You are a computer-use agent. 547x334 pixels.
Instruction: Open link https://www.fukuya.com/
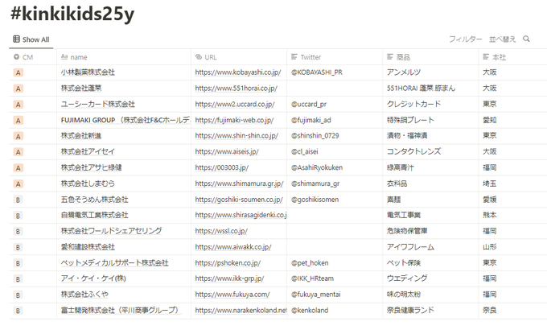[x=232, y=295]
